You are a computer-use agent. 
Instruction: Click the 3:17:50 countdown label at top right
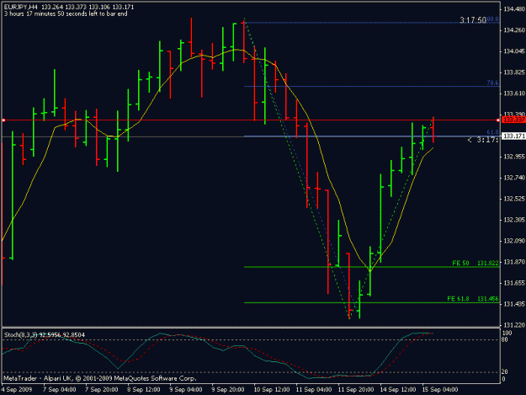(x=473, y=20)
